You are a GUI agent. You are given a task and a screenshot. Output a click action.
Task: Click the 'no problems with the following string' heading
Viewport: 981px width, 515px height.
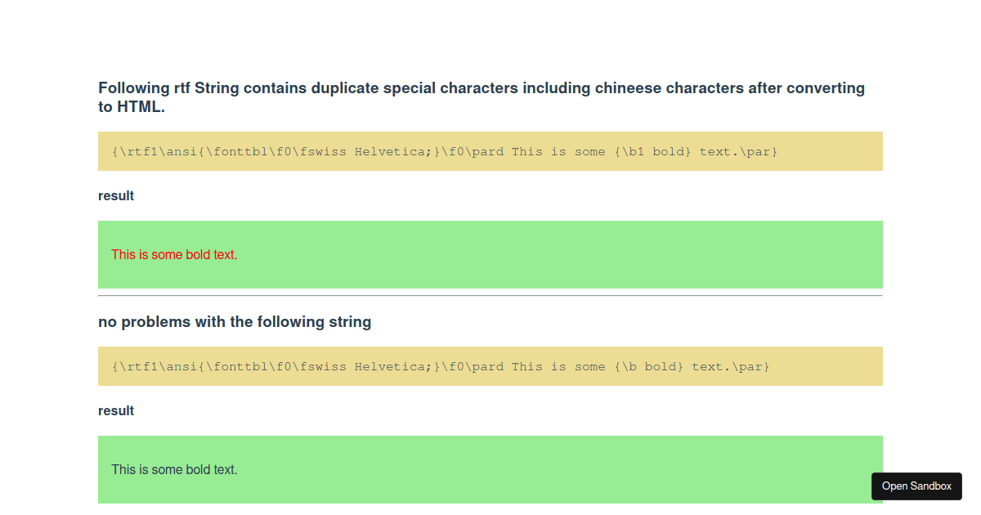(x=235, y=321)
